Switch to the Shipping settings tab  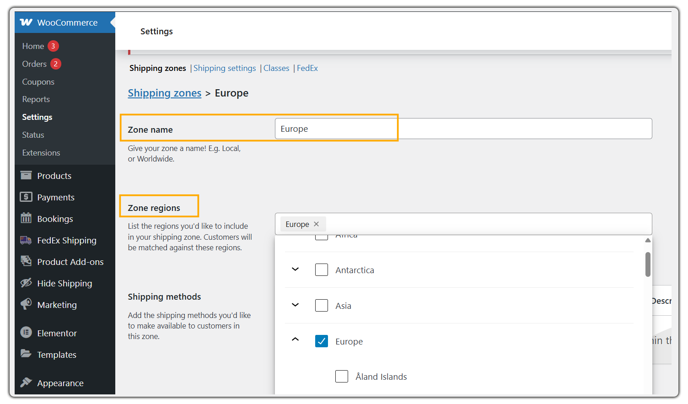tap(225, 68)
